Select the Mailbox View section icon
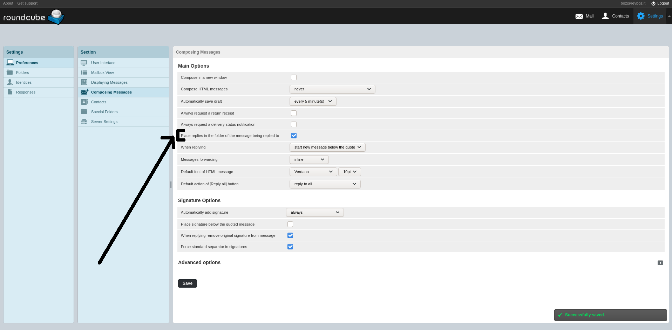 coord(84,73)
